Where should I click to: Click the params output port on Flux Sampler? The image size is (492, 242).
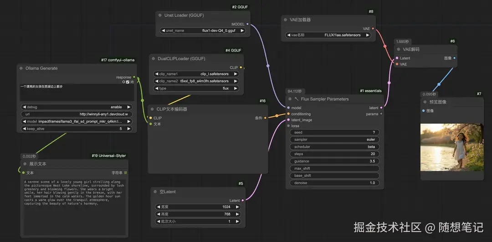381,114
